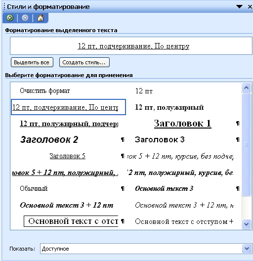Click paragraph mark next to Заголовок 2
The width and height of the screenshot is (253, 261).
[123, 140]
